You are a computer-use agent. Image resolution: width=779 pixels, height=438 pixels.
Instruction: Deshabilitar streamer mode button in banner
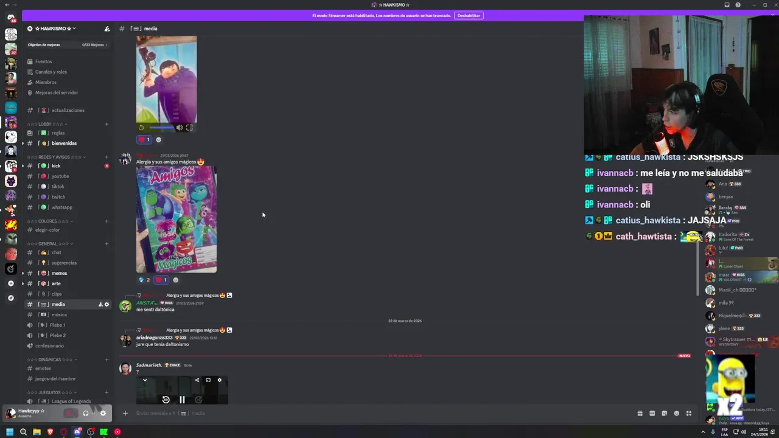pos(469,15)
